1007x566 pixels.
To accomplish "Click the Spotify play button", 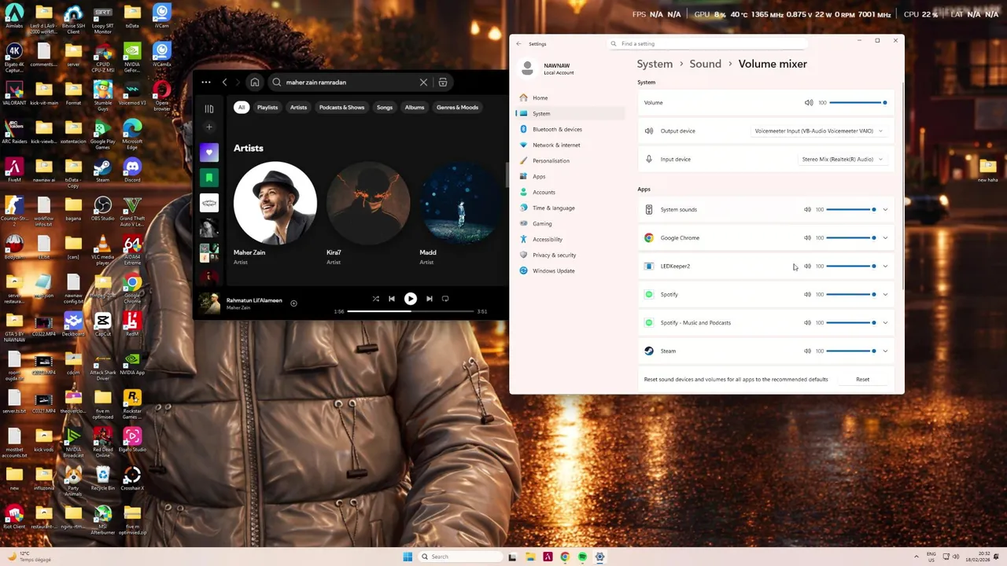I will (x=410, y=299).
